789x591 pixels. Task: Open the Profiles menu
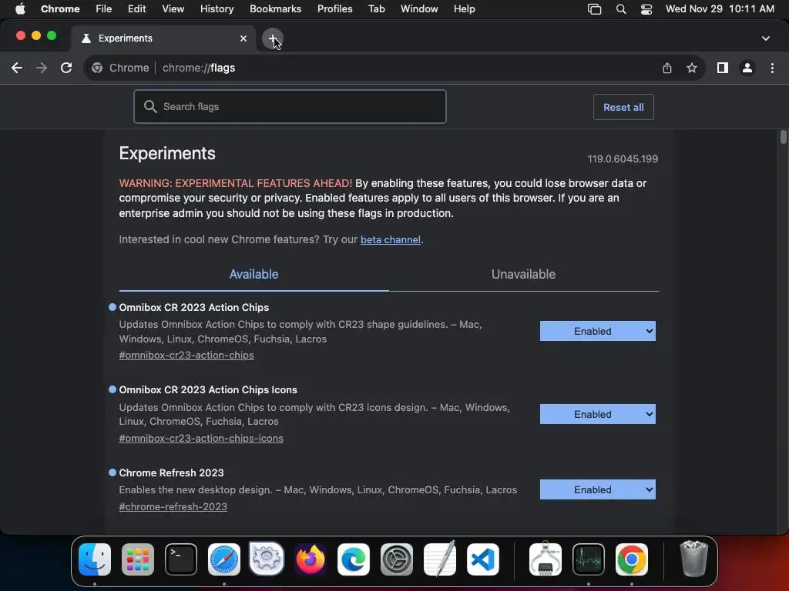pos(334,9)
